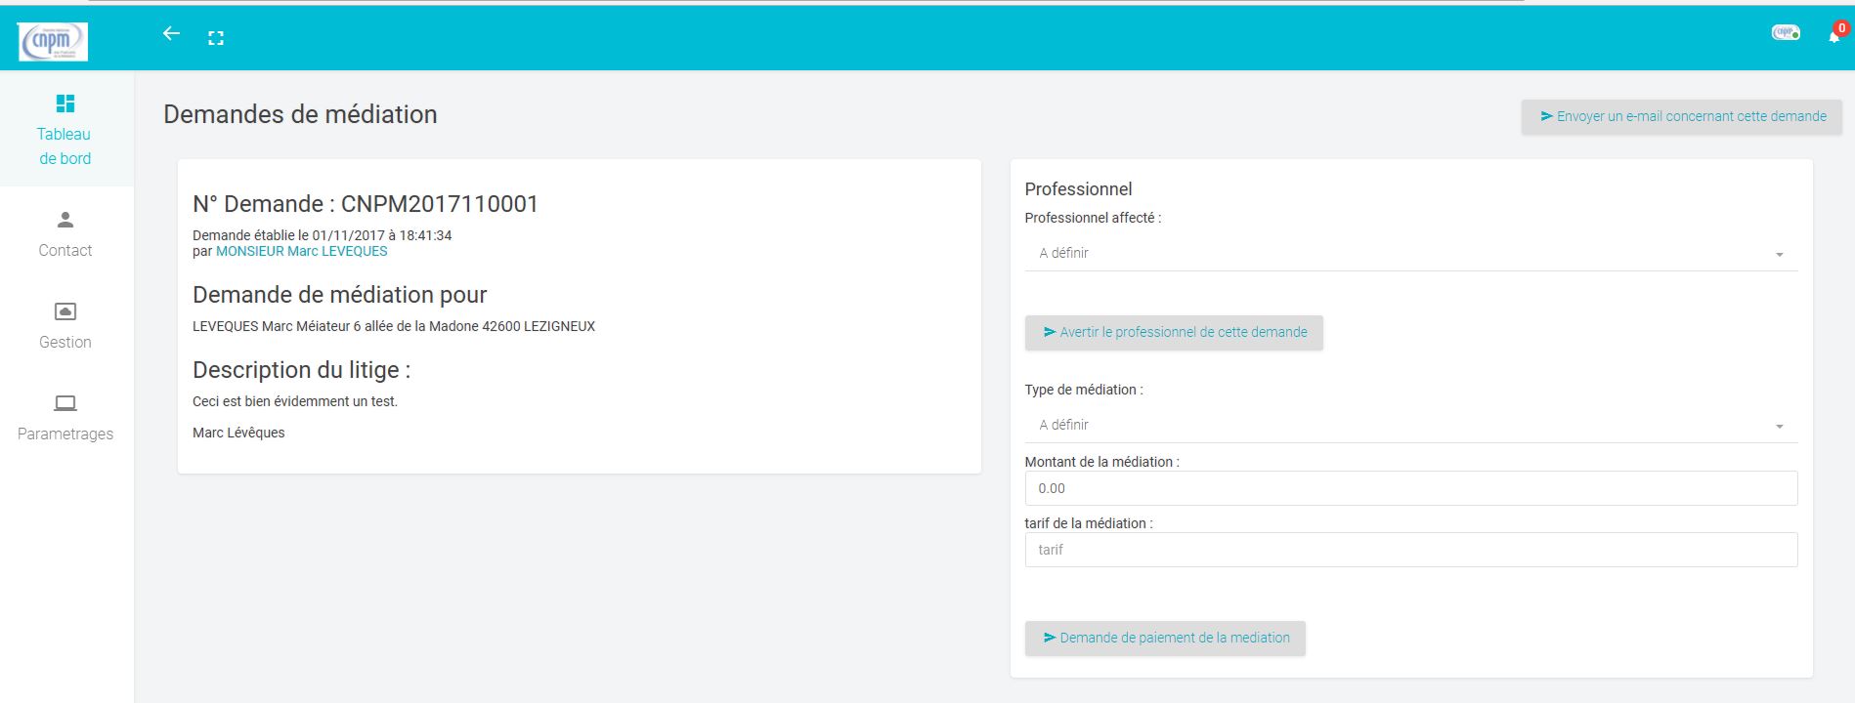The width and height of the screenshot is (1855, 703).
Task: Click Avertir le professionnel de cette demande
Action: [1174, 332]
